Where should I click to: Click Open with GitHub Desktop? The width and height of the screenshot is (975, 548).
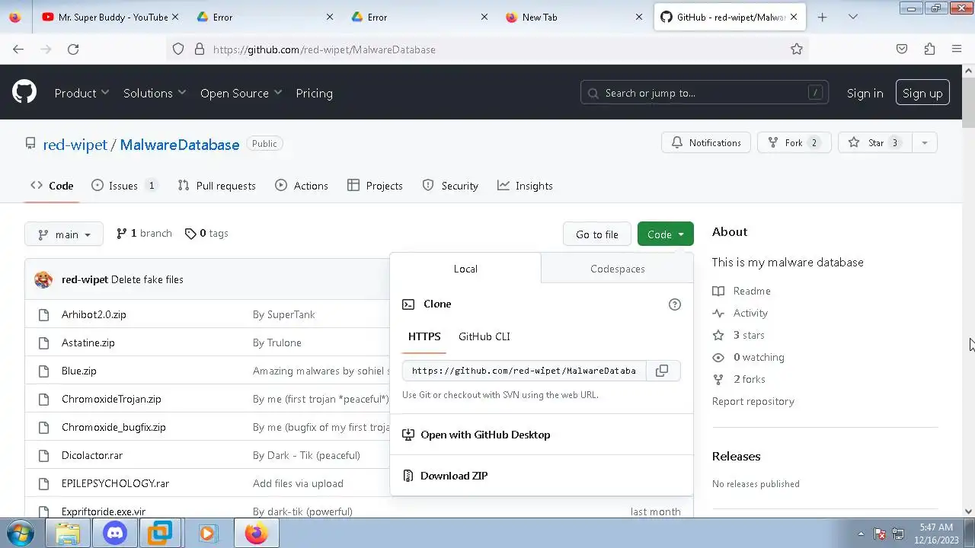[485, 435]
